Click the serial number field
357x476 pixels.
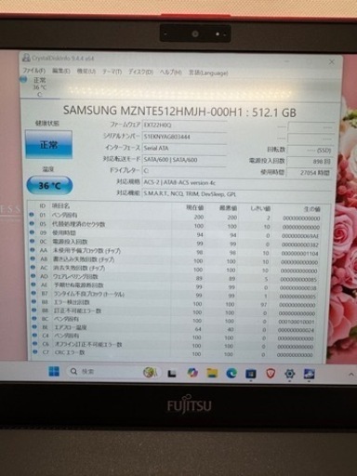pyautogui.click(x=184, y=137)
